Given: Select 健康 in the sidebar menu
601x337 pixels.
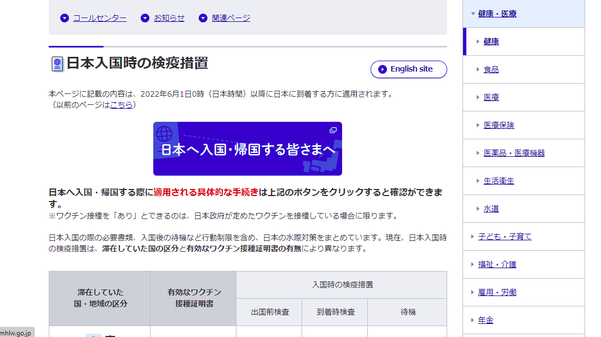Looking at the screenshot, I should click(x=491, y=42).
